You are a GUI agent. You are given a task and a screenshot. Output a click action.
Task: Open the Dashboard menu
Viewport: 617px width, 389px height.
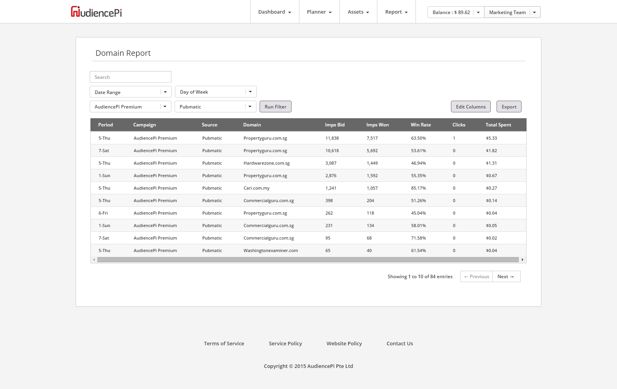(274, 12)
